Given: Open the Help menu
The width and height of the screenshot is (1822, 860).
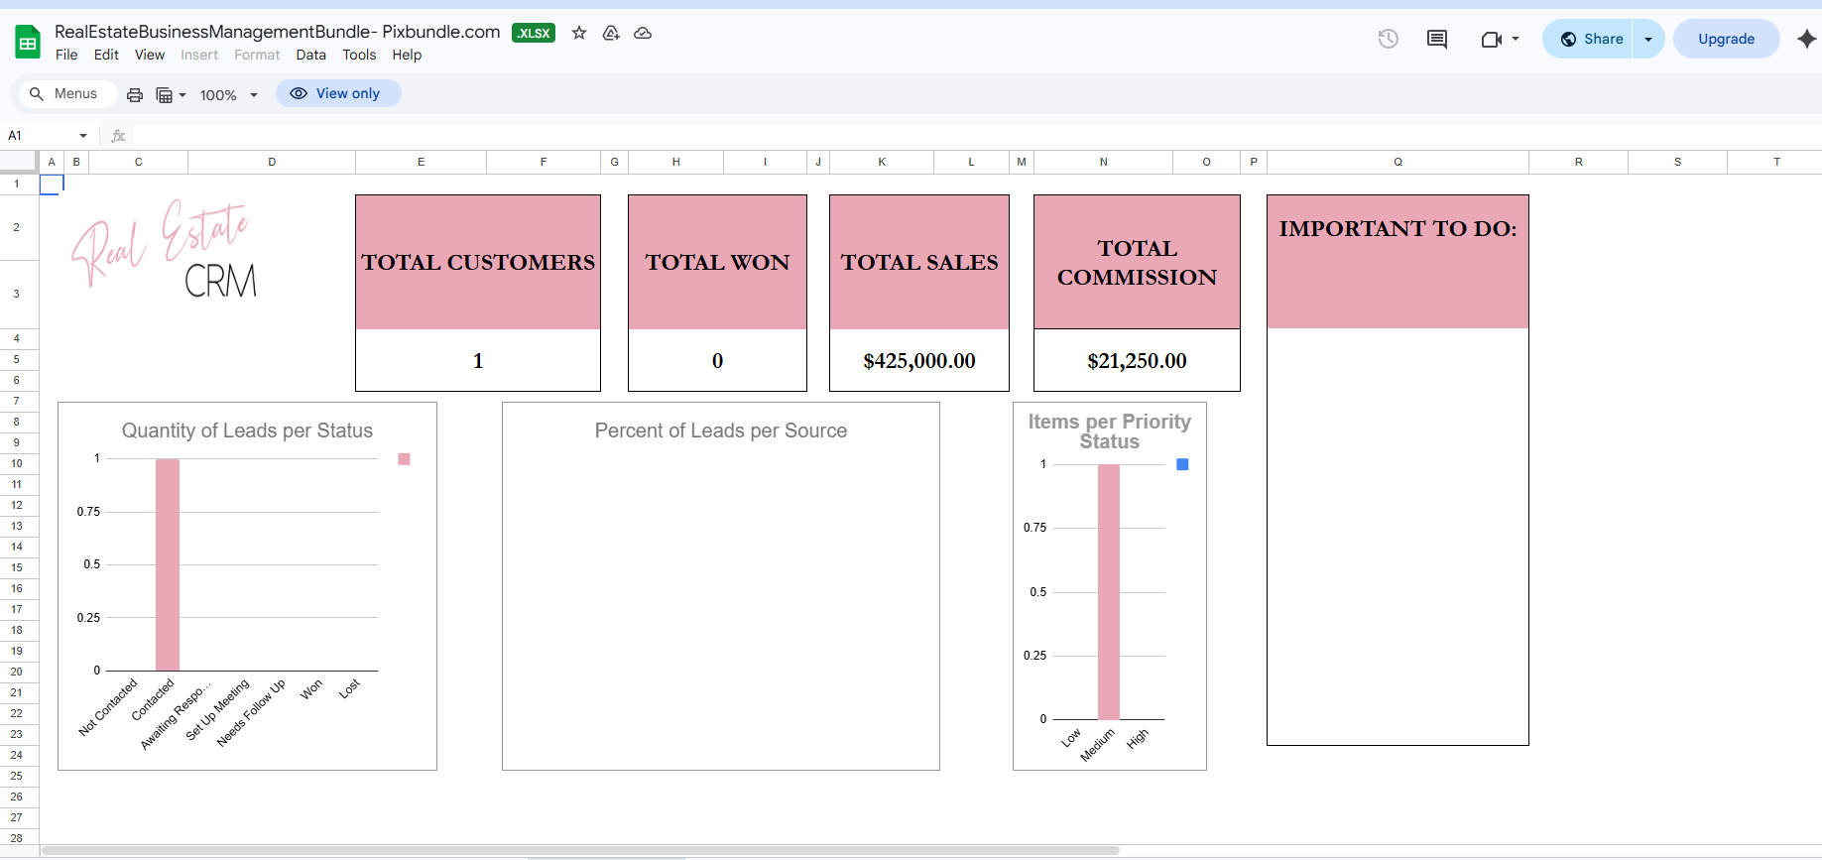Looking at the screenshot, I should pos(407,55).
